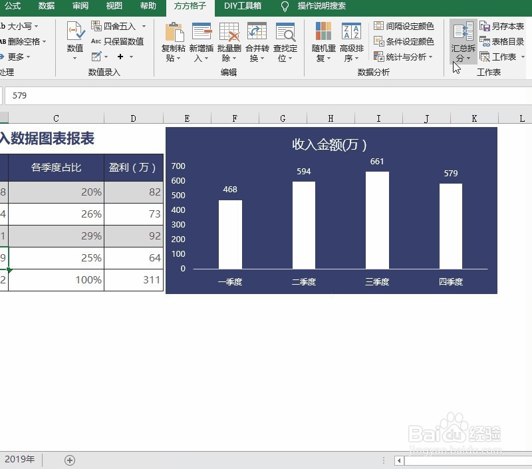This screenshot has width=532, height=469.
Task: Select the cell showing 29%
Action: click(x=56, y=236)
